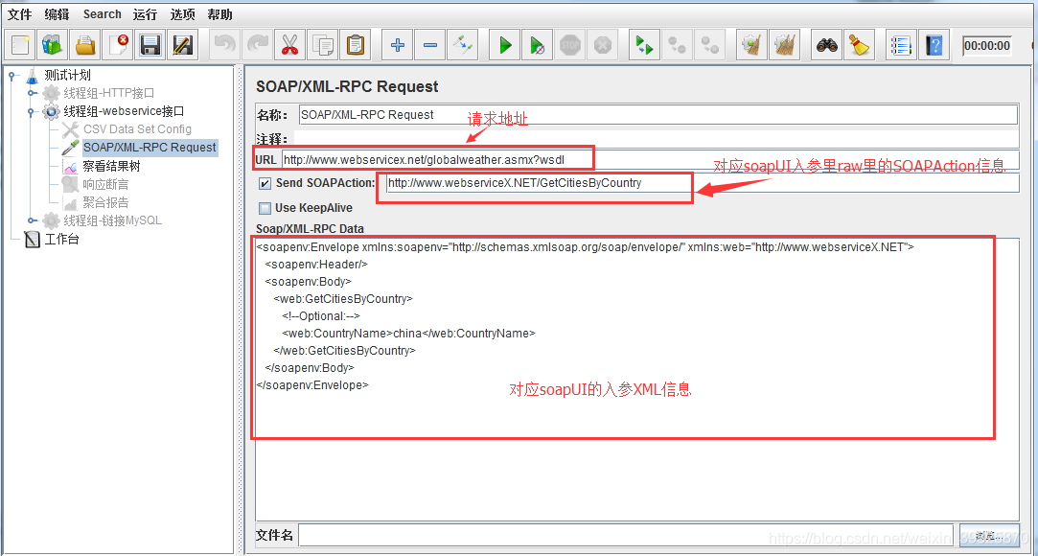Click the Save As toolbar icon

tap(183, 45)
